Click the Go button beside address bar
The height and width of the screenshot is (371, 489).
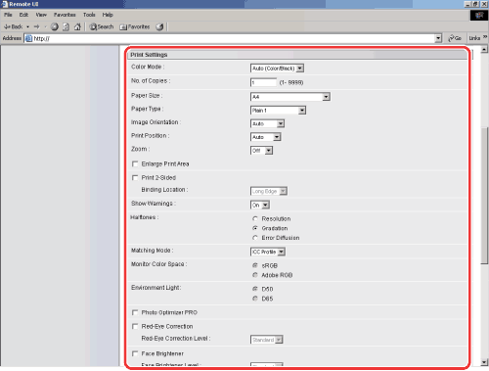pyautogui.click(x=455, y=38)
